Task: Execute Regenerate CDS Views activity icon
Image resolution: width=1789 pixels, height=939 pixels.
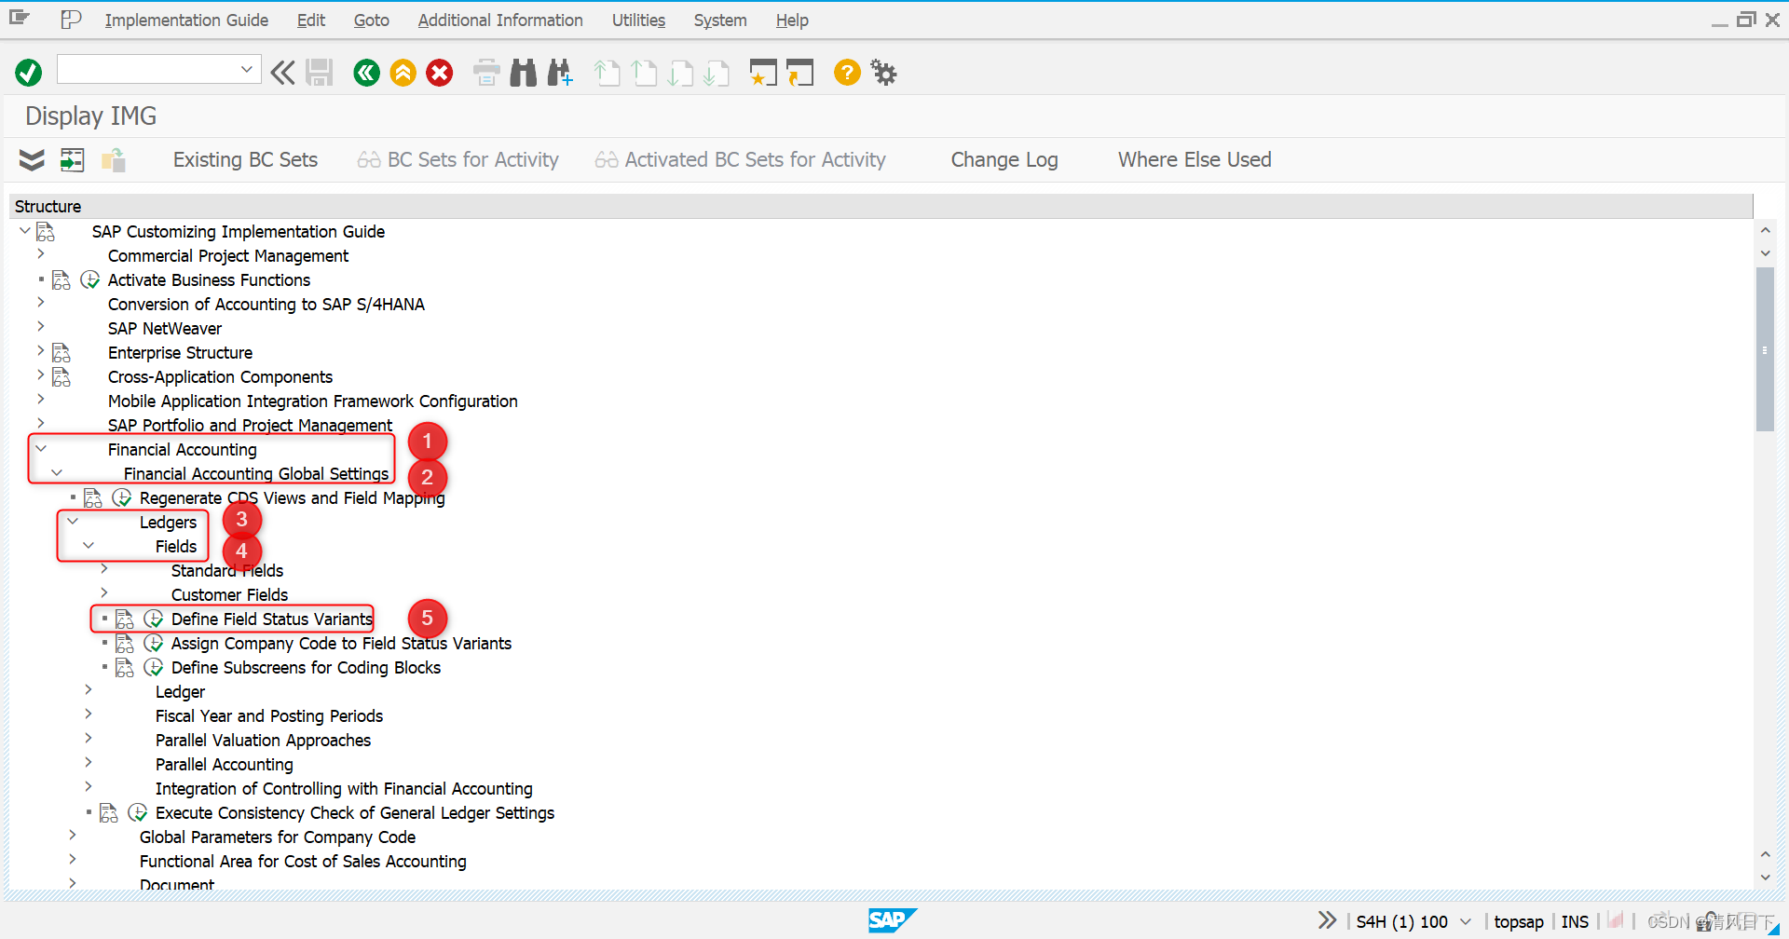Action: click(122, 498)
